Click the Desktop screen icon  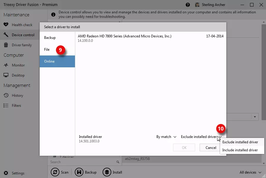click(6, 75)
